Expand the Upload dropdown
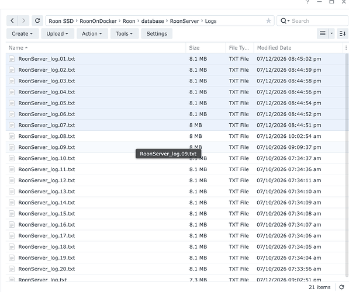349x292 pixels. coord(57,34)
